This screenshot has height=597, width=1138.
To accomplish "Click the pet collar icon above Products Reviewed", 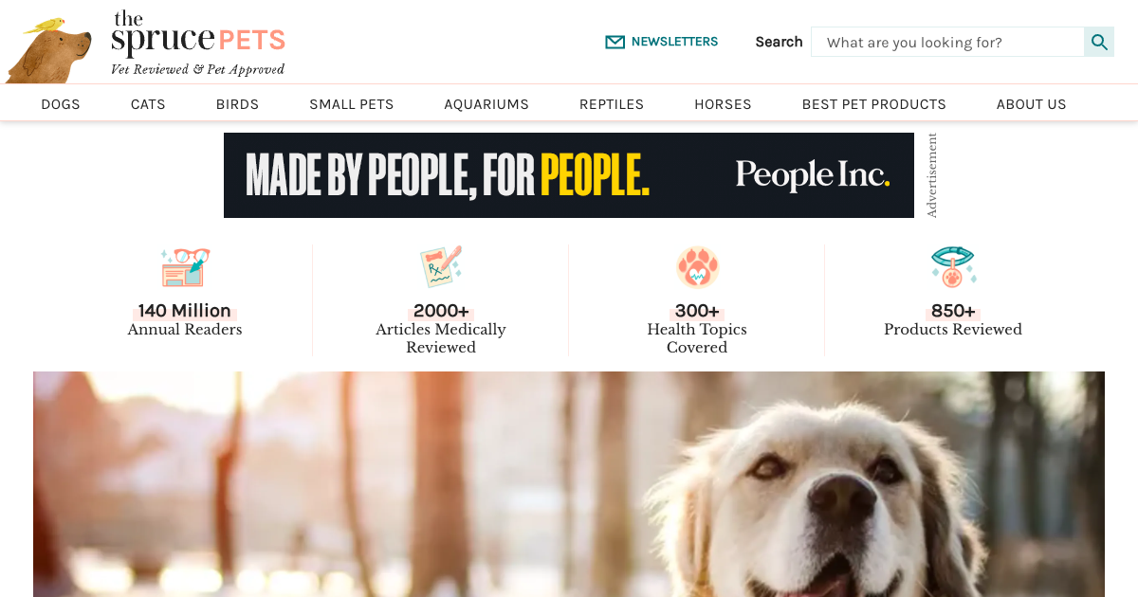I will (953, 267).
